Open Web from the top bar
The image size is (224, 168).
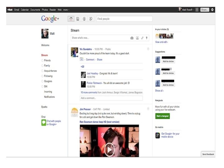59,10
